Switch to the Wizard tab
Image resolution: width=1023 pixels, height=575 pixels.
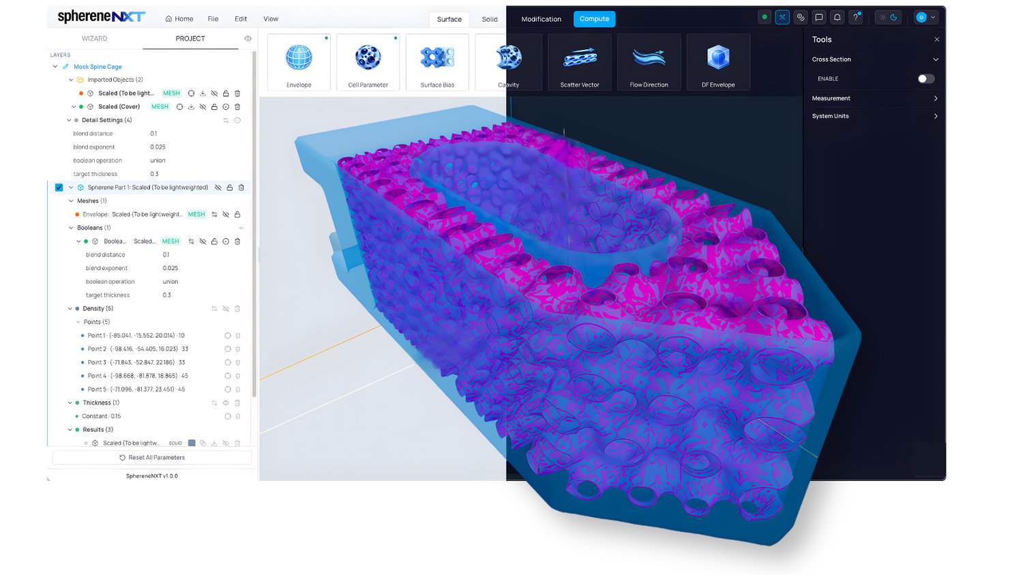(94, 39)
